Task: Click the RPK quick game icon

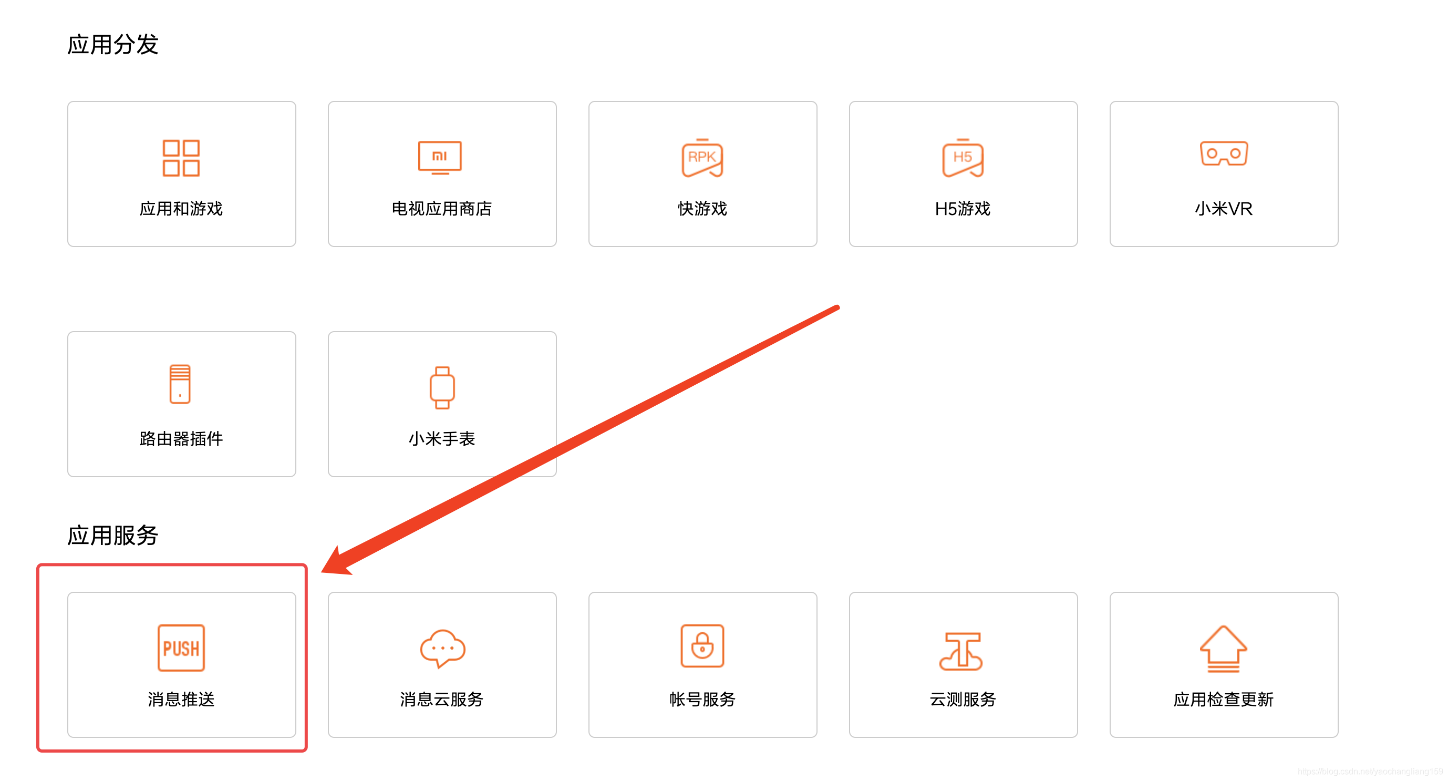Action: [x=702, y=158]
